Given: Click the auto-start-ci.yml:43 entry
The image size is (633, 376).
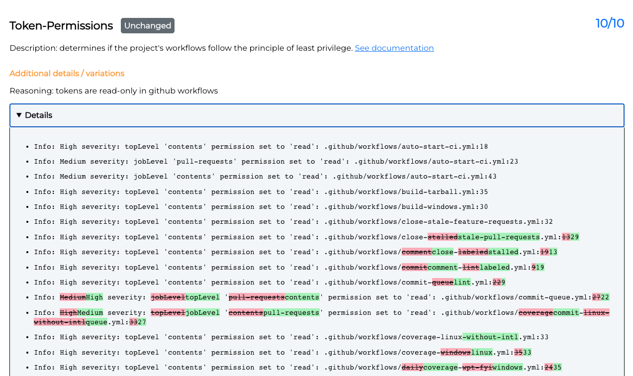Looking at the screenshot, I should [265, 177].
